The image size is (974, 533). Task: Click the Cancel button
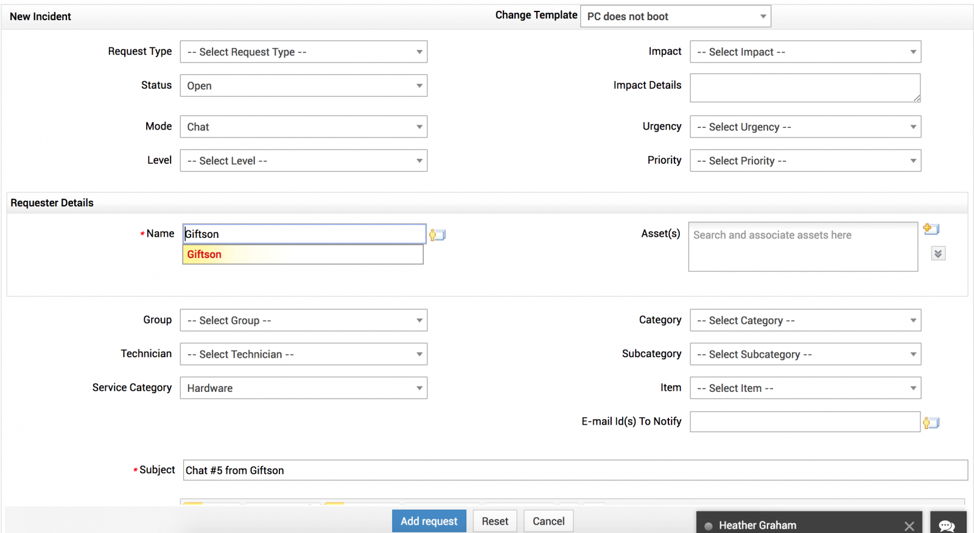[548, 521]
